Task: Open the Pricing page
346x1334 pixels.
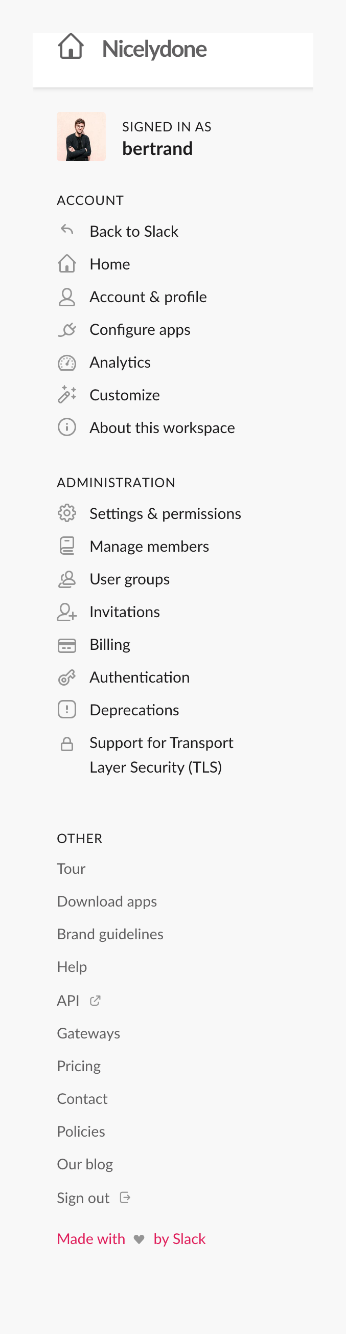Action: click(x=79, y=1066)
